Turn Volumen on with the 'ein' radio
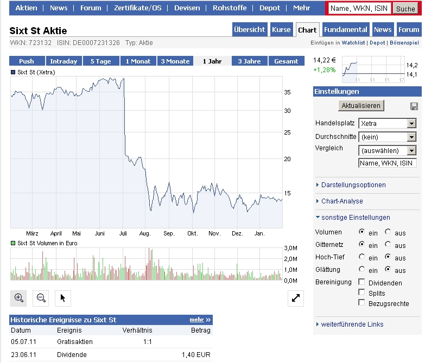 pyautogui.click(x=361, y=232)
